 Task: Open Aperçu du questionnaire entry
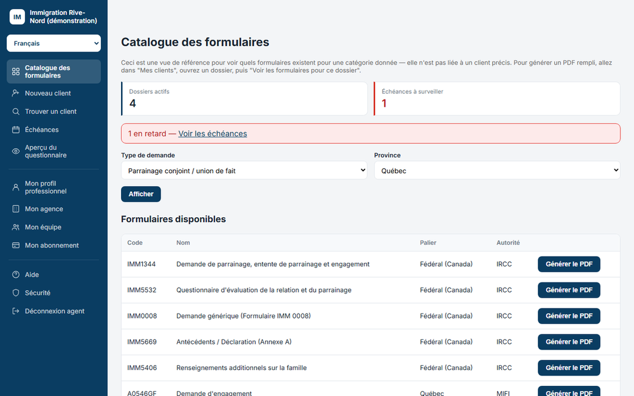pos(54,151)
